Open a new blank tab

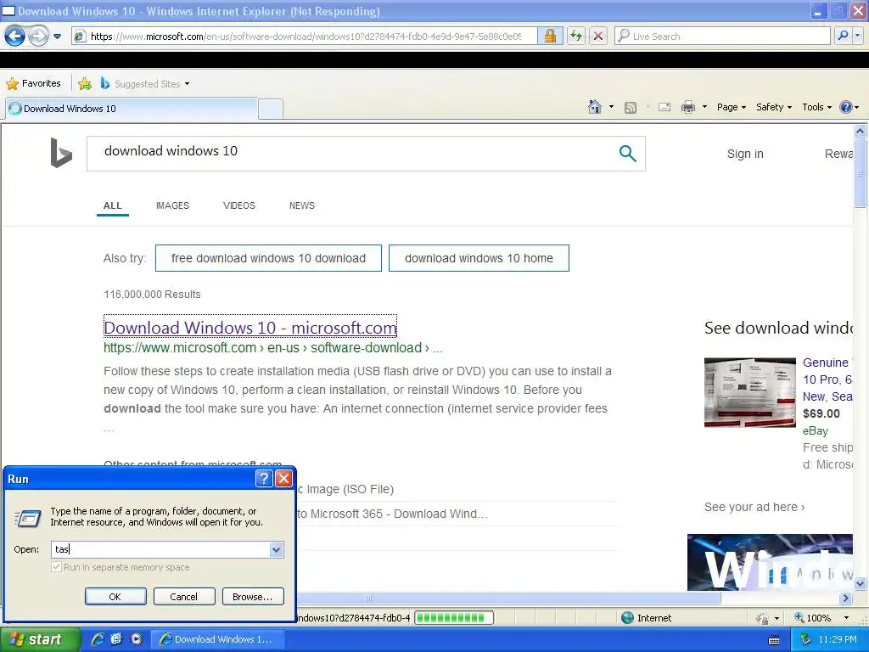coord(271,109)
